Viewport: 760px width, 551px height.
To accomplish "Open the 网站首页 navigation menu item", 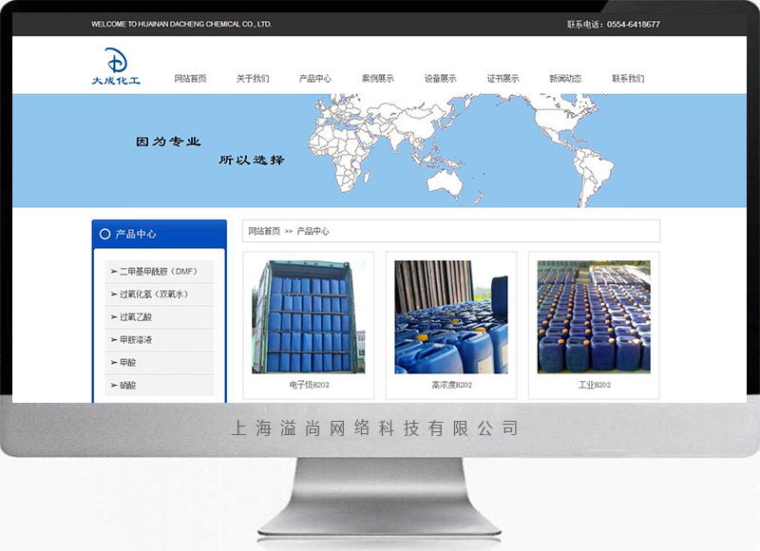I will (x=190, y=79).
